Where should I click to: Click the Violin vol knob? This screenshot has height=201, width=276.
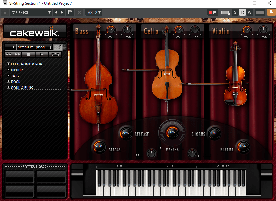coord(247,30)
